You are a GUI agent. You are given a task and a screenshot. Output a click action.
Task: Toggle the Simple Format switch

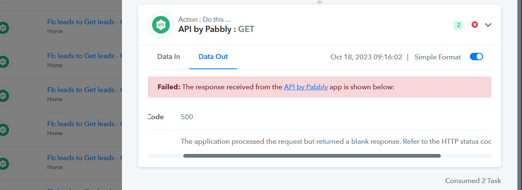point(476,57)
